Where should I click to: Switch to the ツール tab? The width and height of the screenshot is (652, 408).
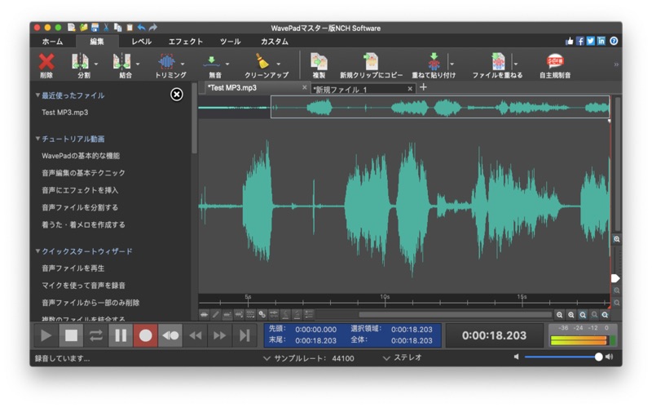231,42
